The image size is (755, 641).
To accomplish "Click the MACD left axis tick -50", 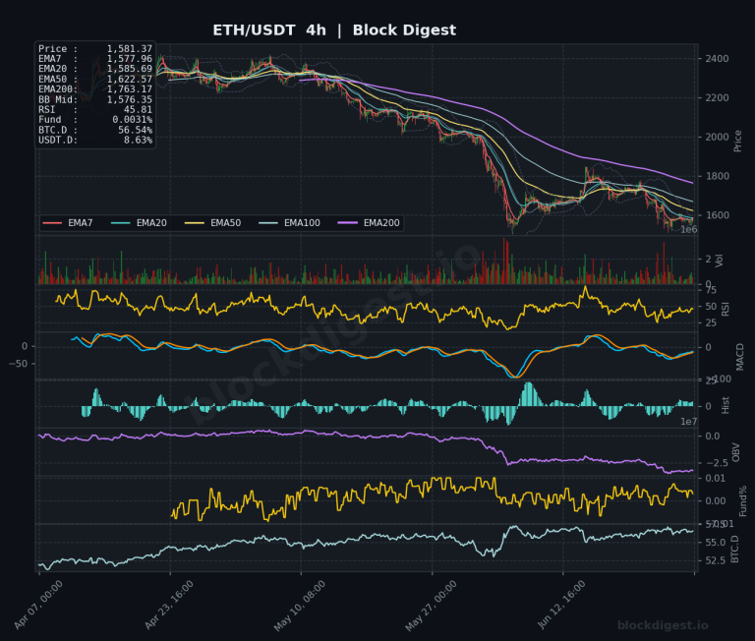I will [19, 364].
